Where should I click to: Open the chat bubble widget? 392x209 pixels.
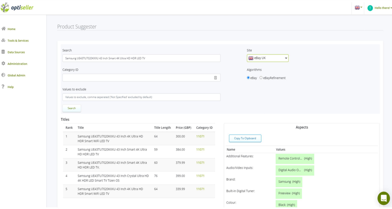(383, 198)
